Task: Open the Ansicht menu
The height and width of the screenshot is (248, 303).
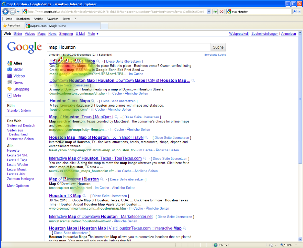Action: pyautogui.click(x=38, y=19)
